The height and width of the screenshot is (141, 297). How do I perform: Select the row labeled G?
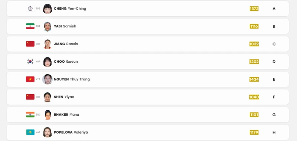(x=148, y=115)
